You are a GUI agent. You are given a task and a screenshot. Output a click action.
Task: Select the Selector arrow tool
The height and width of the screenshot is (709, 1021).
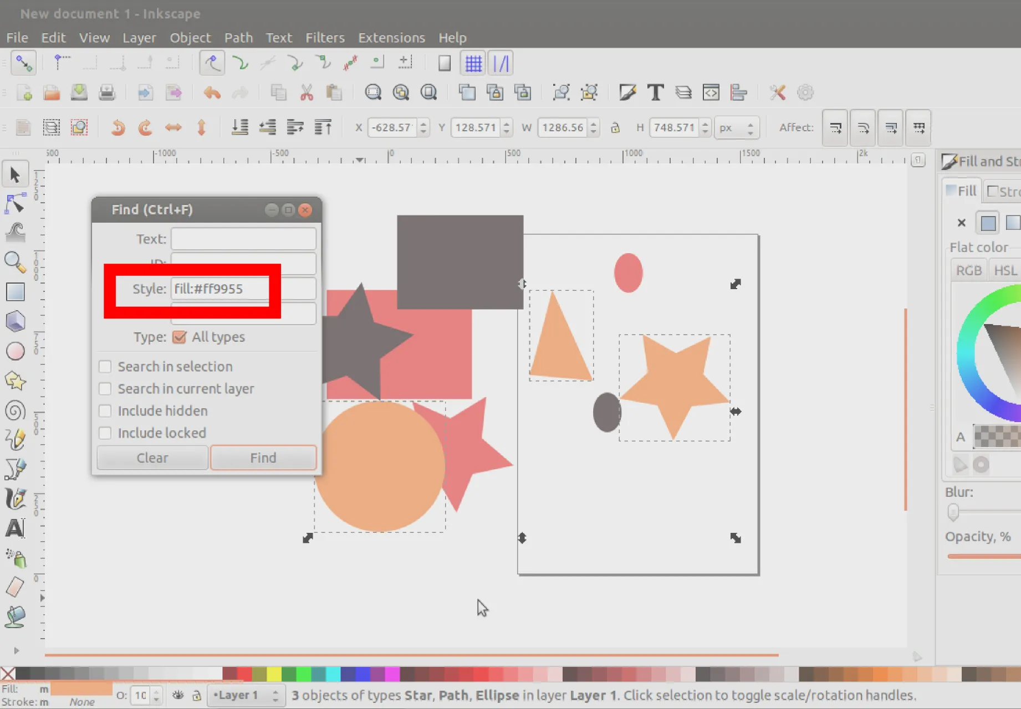[15, 175]
